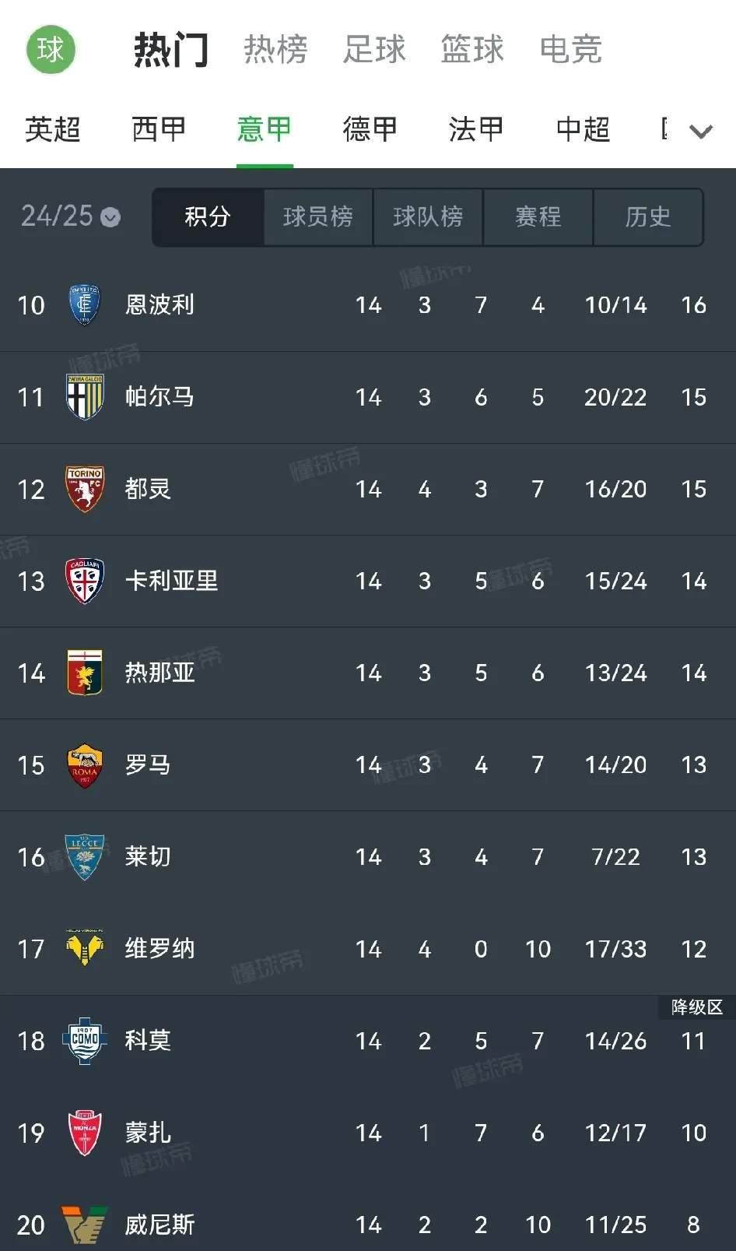
Task: Open the Torino (都灵) team crest
Action: pyautogui.click(x=85, y=489)
